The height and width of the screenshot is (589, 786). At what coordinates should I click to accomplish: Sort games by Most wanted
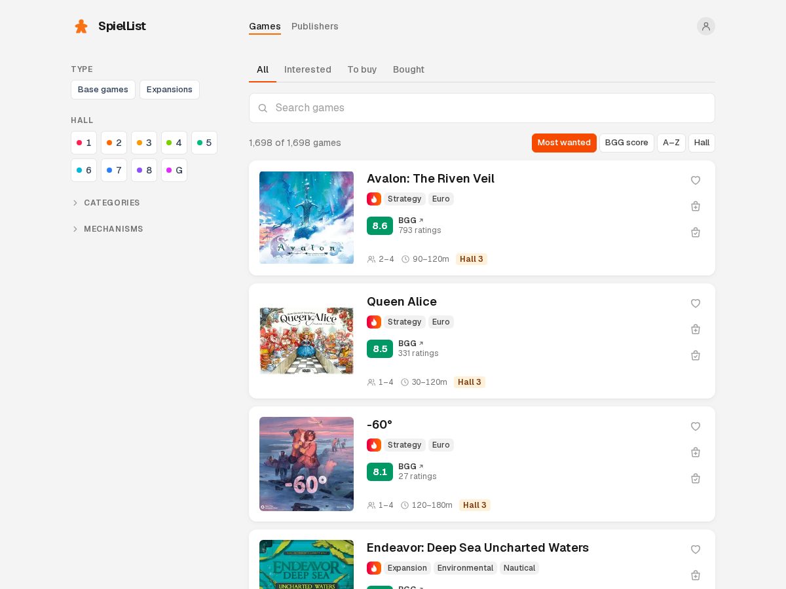564,143
